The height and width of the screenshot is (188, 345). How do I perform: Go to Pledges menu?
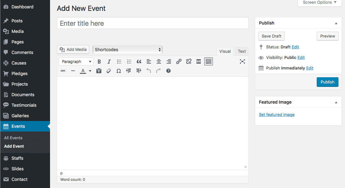pos(25,74)
